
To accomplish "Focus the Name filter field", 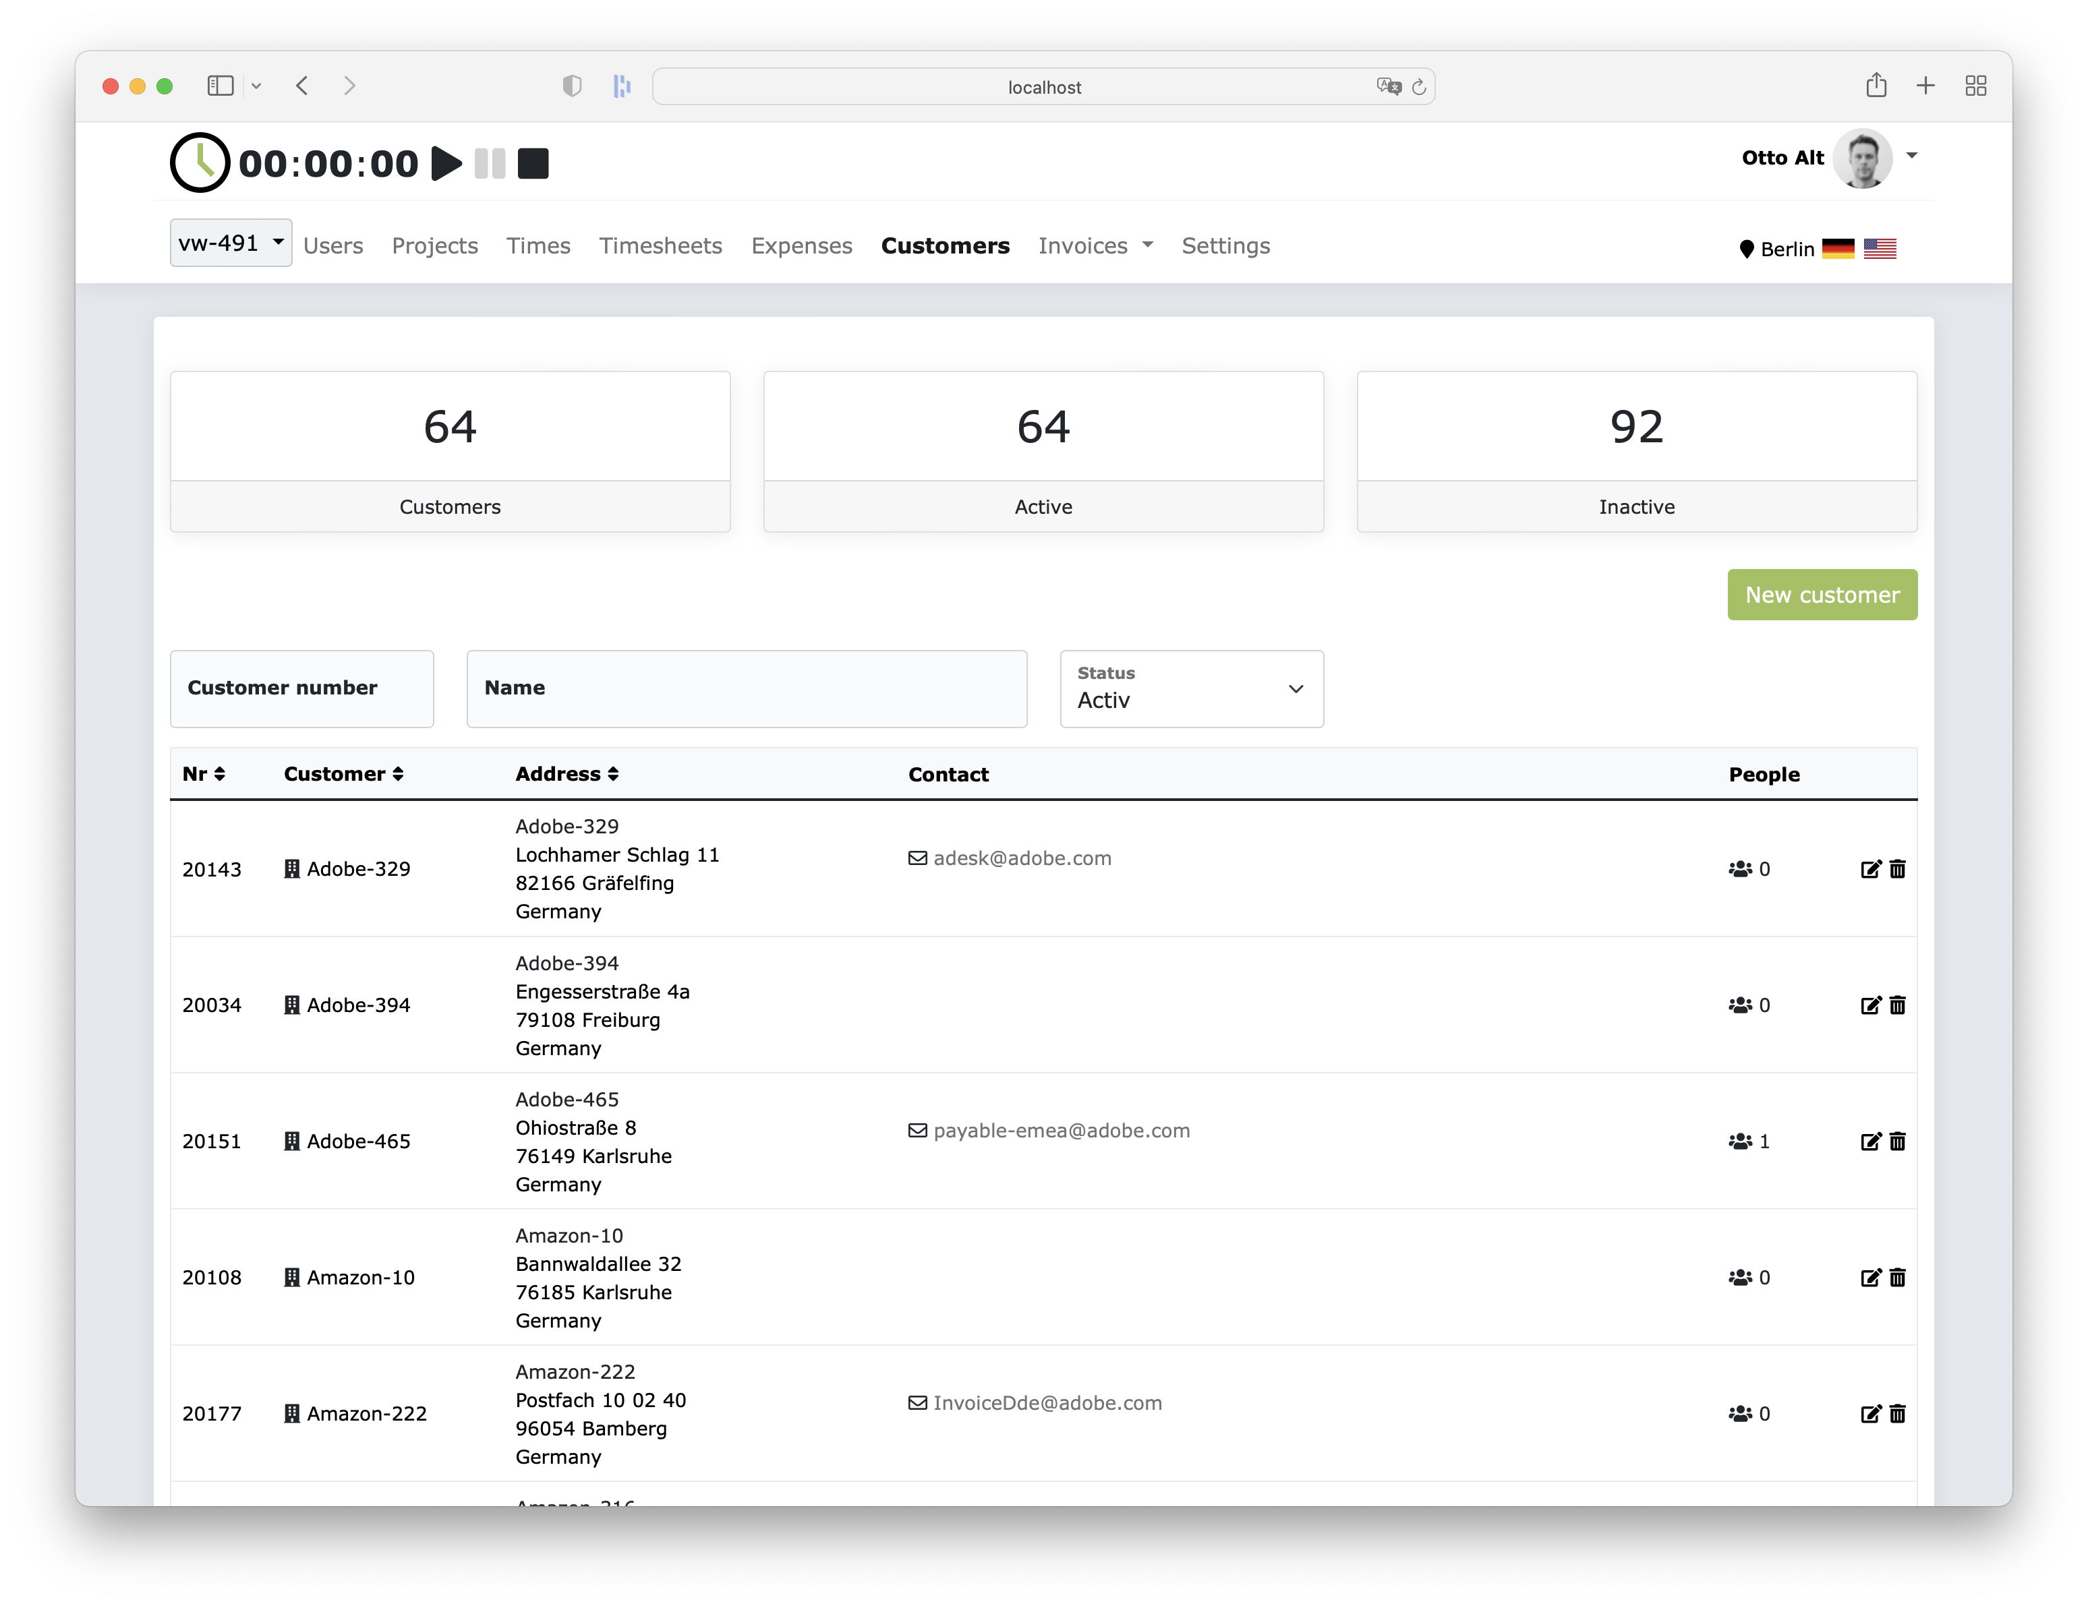I will click(747, 688).
